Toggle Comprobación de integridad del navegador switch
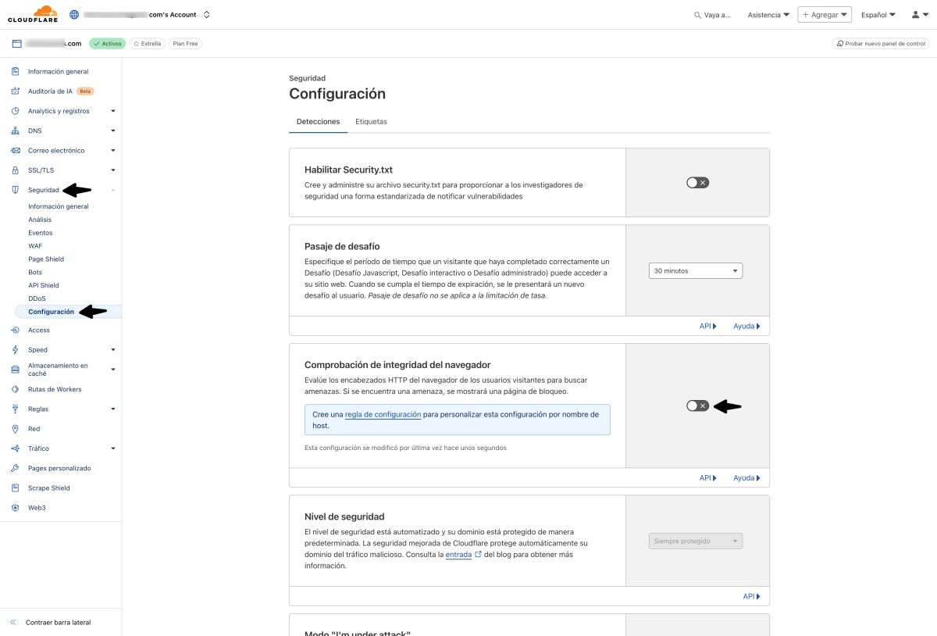The height and width of the screenshot is (636, 937). coord(697,406)
